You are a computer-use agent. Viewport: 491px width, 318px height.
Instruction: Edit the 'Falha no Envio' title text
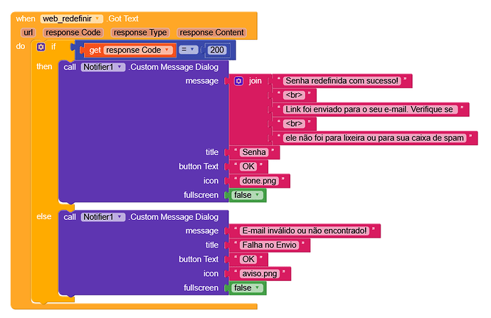tap(269, 245)
